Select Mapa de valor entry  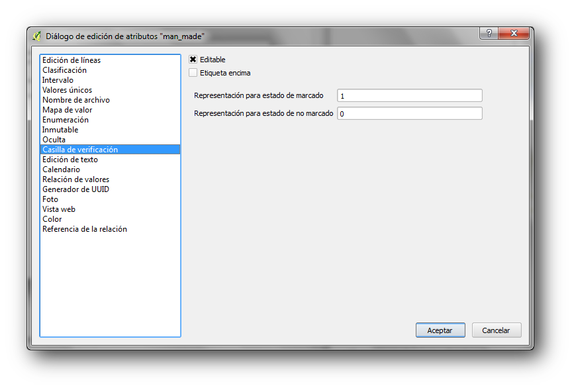click(x=110, y=109)
